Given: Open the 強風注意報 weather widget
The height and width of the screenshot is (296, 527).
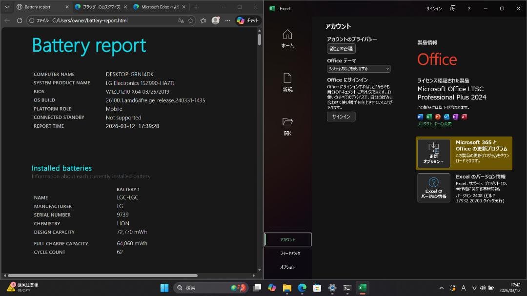Looking at the screenshot, I should (x=22, y=288).
